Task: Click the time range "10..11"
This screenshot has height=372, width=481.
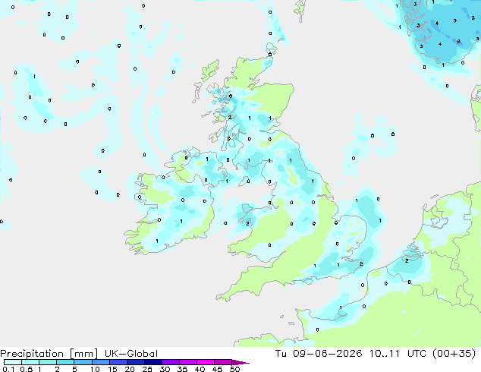Action: 385,354
